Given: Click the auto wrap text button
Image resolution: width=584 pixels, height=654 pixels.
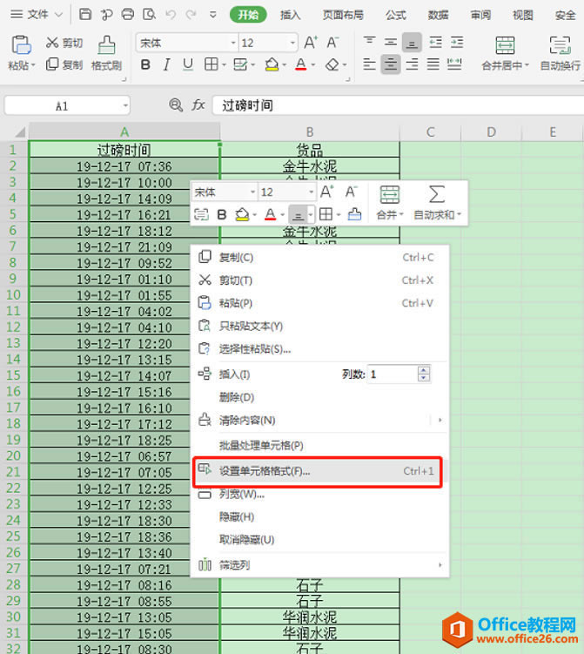Looking at the screenshot, I should (560, 53).
